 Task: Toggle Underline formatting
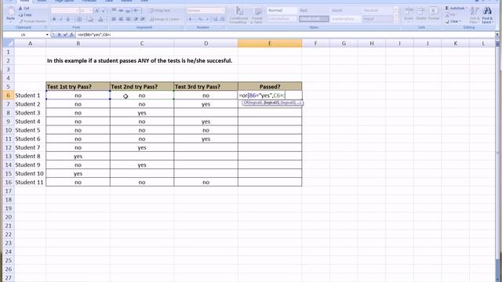click(68, 20)
